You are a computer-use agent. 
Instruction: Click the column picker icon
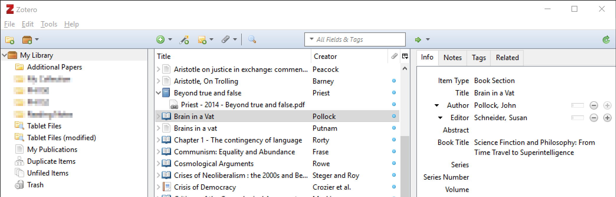tap(405, 56)
